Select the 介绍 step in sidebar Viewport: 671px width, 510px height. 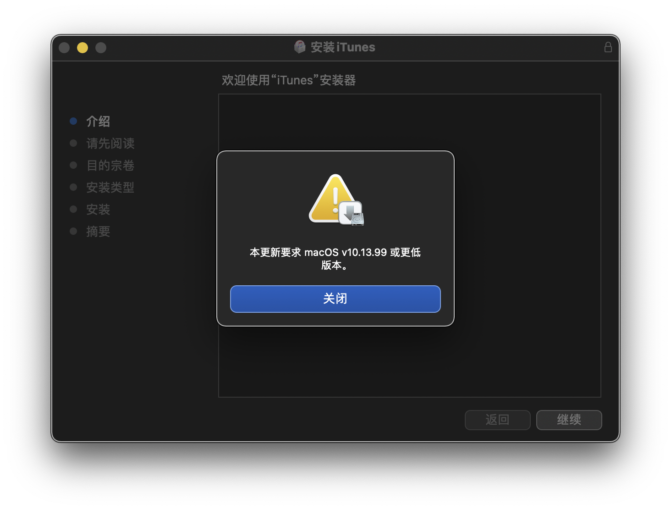[98, 122]
